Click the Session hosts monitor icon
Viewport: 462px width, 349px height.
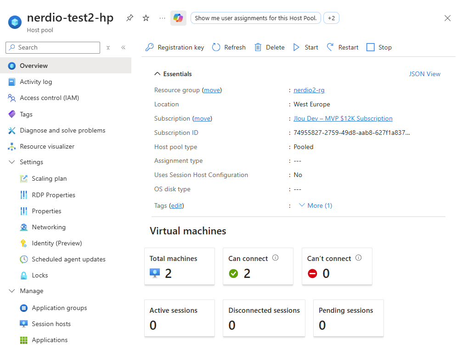pyautogui.click(x=24, y=324)
